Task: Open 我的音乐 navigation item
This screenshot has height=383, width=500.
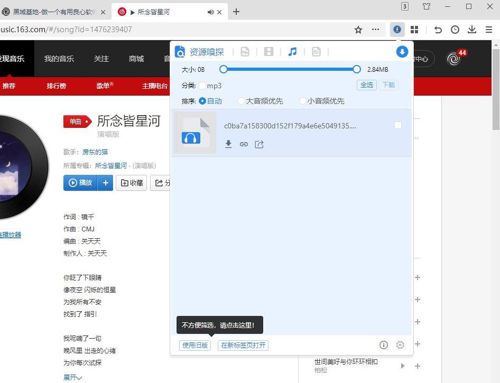Action: (59, 59)
